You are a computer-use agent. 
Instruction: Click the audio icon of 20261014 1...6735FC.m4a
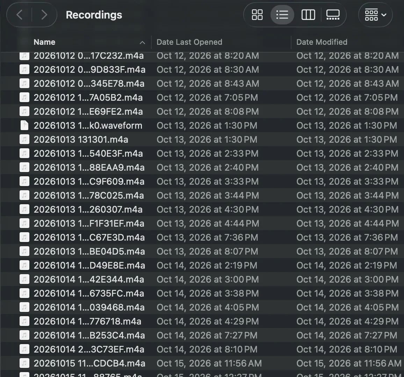coord(24,293)
